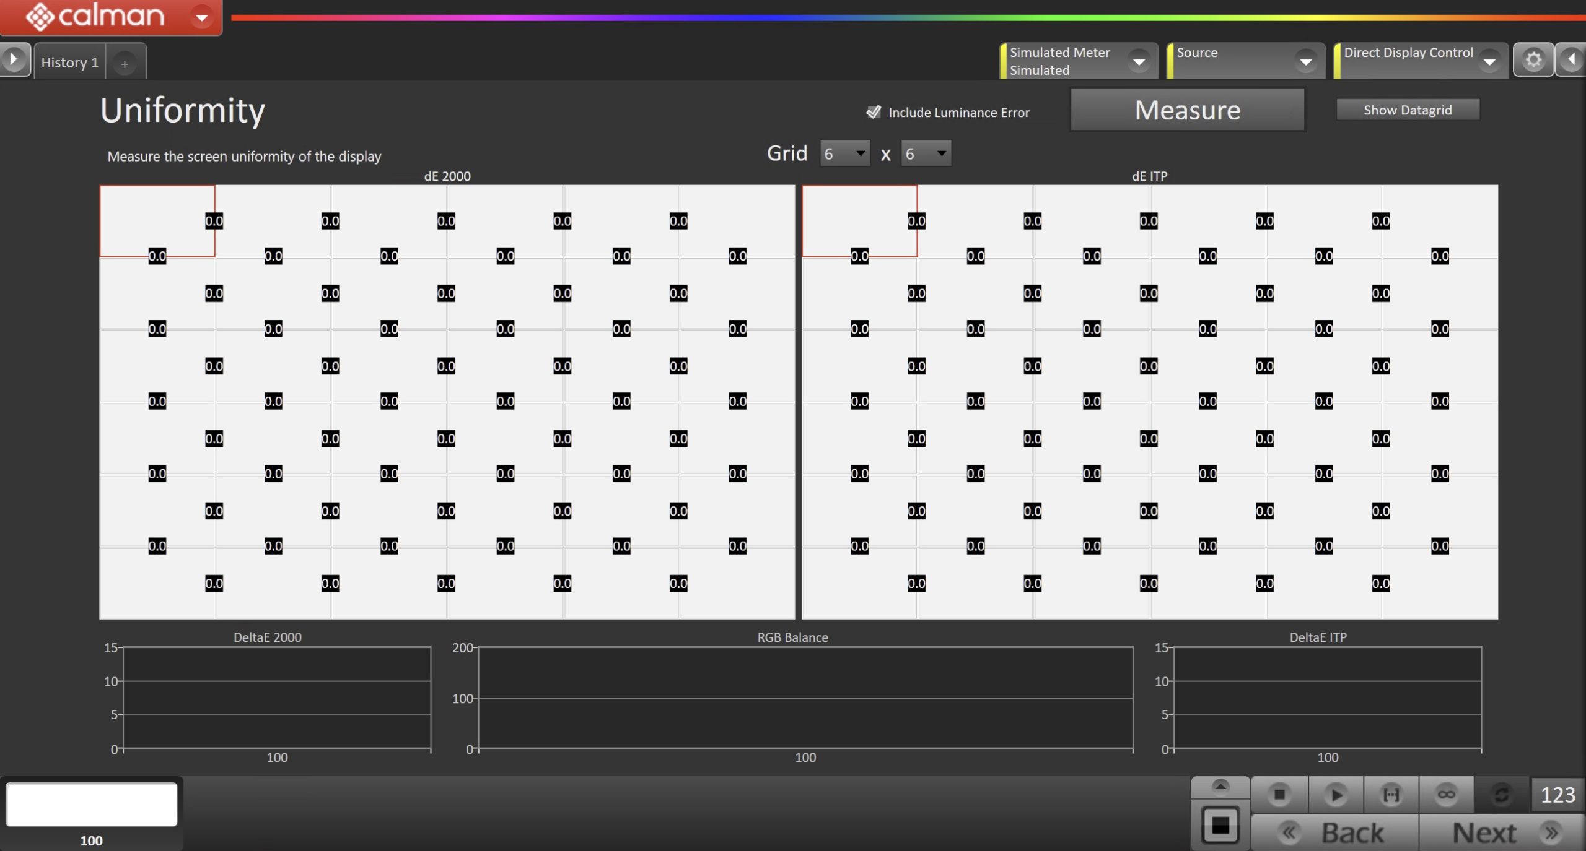Screen dimensions: 1586x851
Task: Open the Grid rows dropdown
Action: [844, 153]
